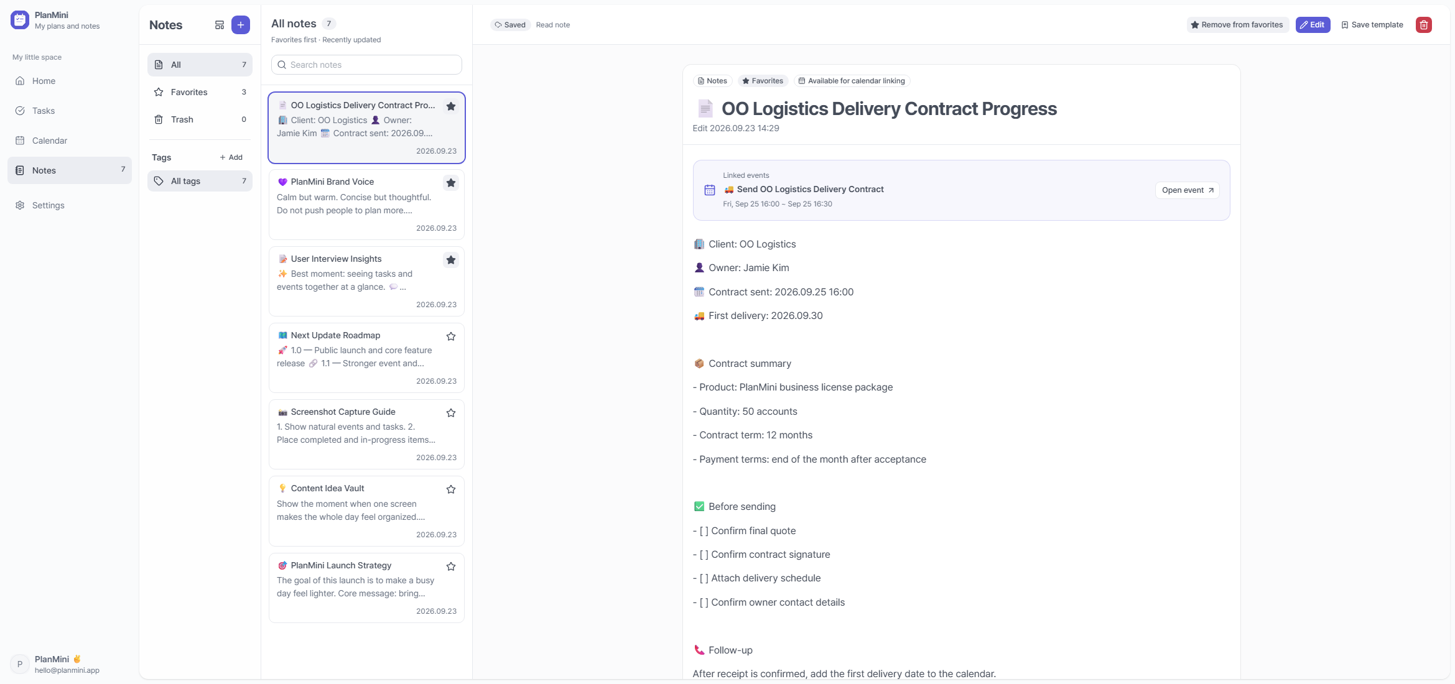Click the linked event calendar icon
The height and width of the screenshot is (684, 1455).
click(x=710, y=190)
